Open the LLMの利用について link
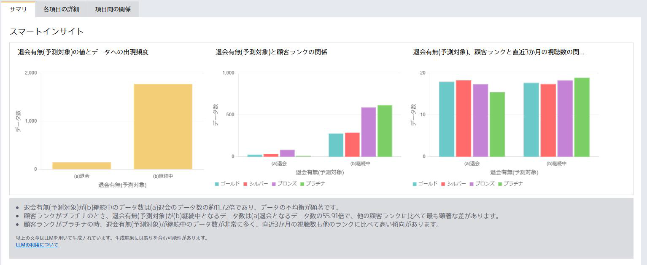Image resolution: width=647 pixels, height=265 pixels. click(37, 244)
